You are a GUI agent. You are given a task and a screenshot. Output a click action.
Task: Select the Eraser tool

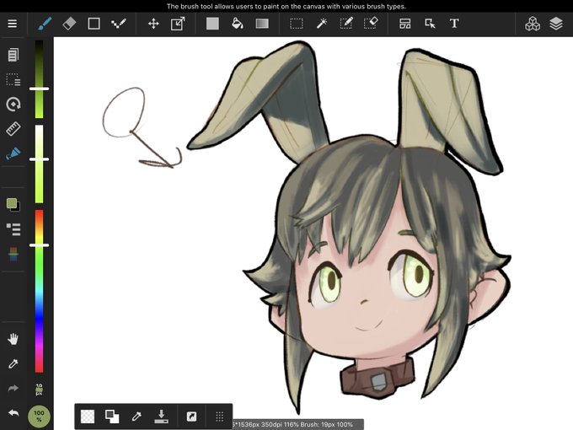pos(69,24)
